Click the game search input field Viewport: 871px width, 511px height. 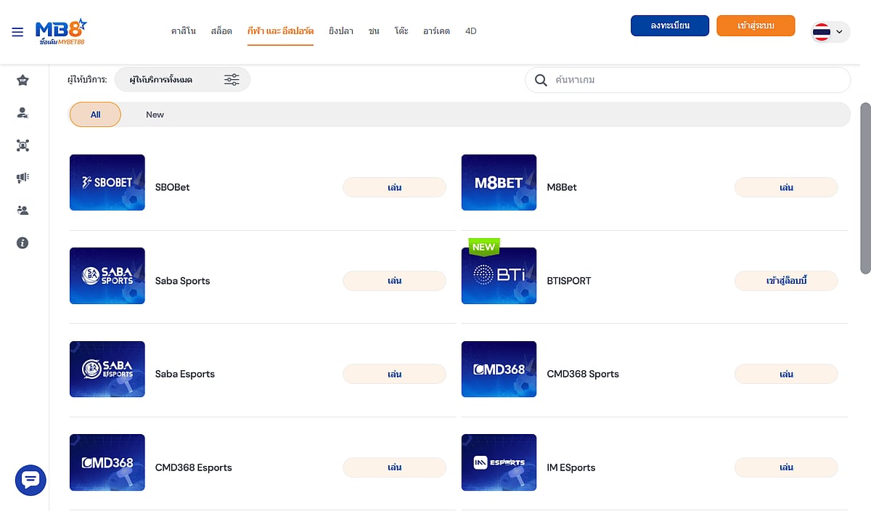tap(687, 80)
